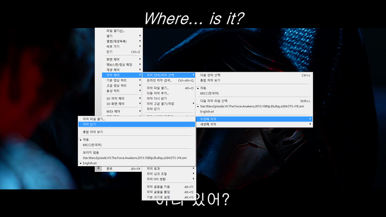Select 자동 radio under 다음 언어 선택 menu
The height and width of the screenshot is (217, 386).
(x=254, y=88)
